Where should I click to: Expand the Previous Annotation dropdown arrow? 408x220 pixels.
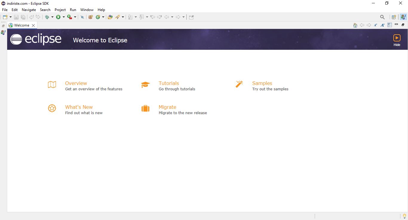pyautogui.click(x=147, y=17)
